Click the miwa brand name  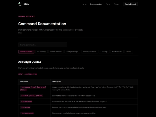coord(26,4)
